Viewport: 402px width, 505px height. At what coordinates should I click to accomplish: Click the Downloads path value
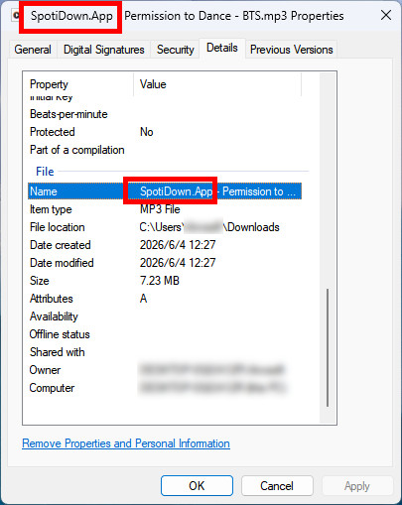pos(209,227)
